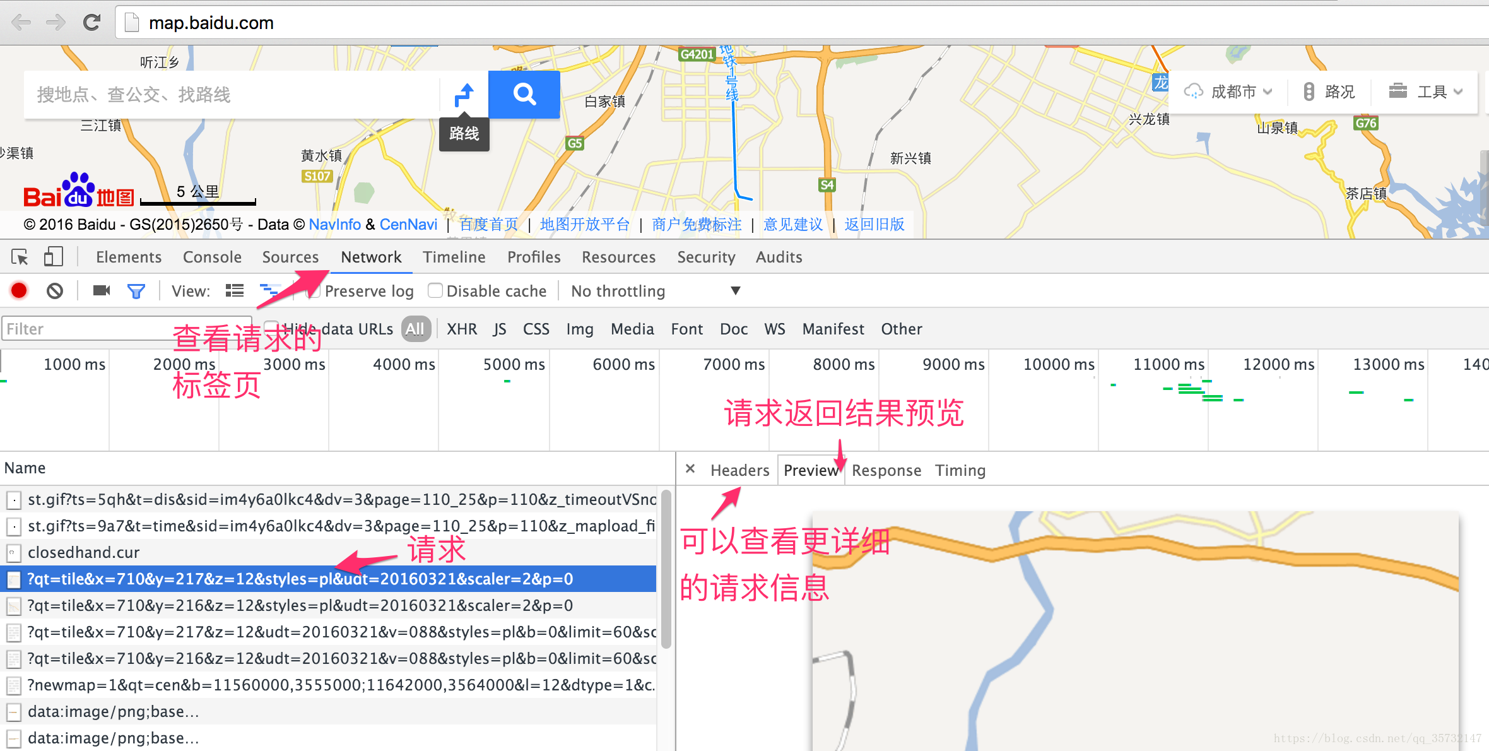The width and height of the screenshot is (1489, 751).
Task: Enable the Preserve log checkbox
Action: coord(313,291)
